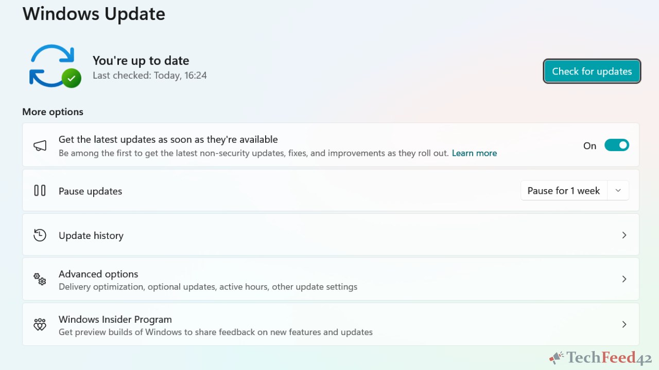Screen dimensions: 659x370
Task: Click the Update history clock icon
Action: click(40, 235)
